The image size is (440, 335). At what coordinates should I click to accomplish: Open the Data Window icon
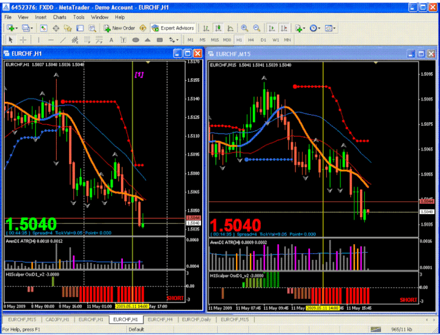click(x=56, y=28)
